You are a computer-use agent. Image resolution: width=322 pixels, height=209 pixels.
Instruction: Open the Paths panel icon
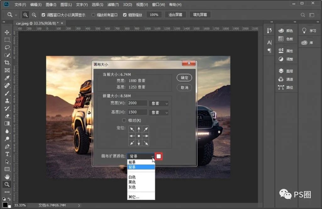coord(281,87)
